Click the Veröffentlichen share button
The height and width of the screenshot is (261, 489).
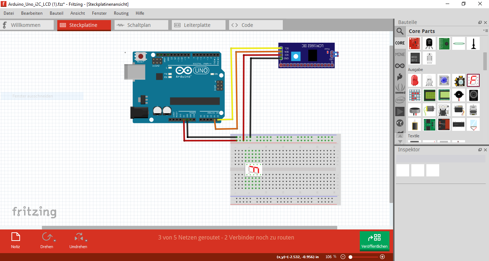(374, 241)
